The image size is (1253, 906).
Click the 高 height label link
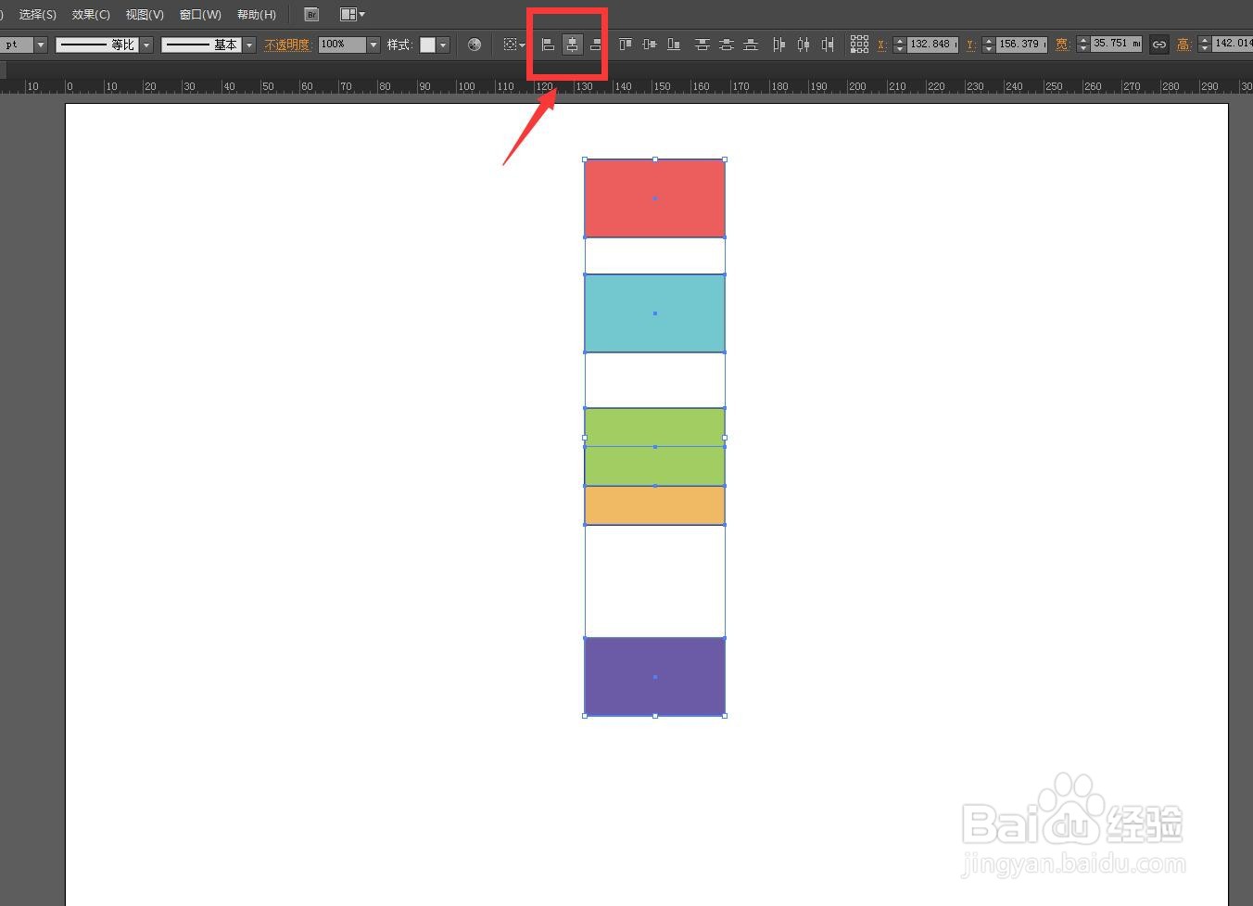(1183, 45)
